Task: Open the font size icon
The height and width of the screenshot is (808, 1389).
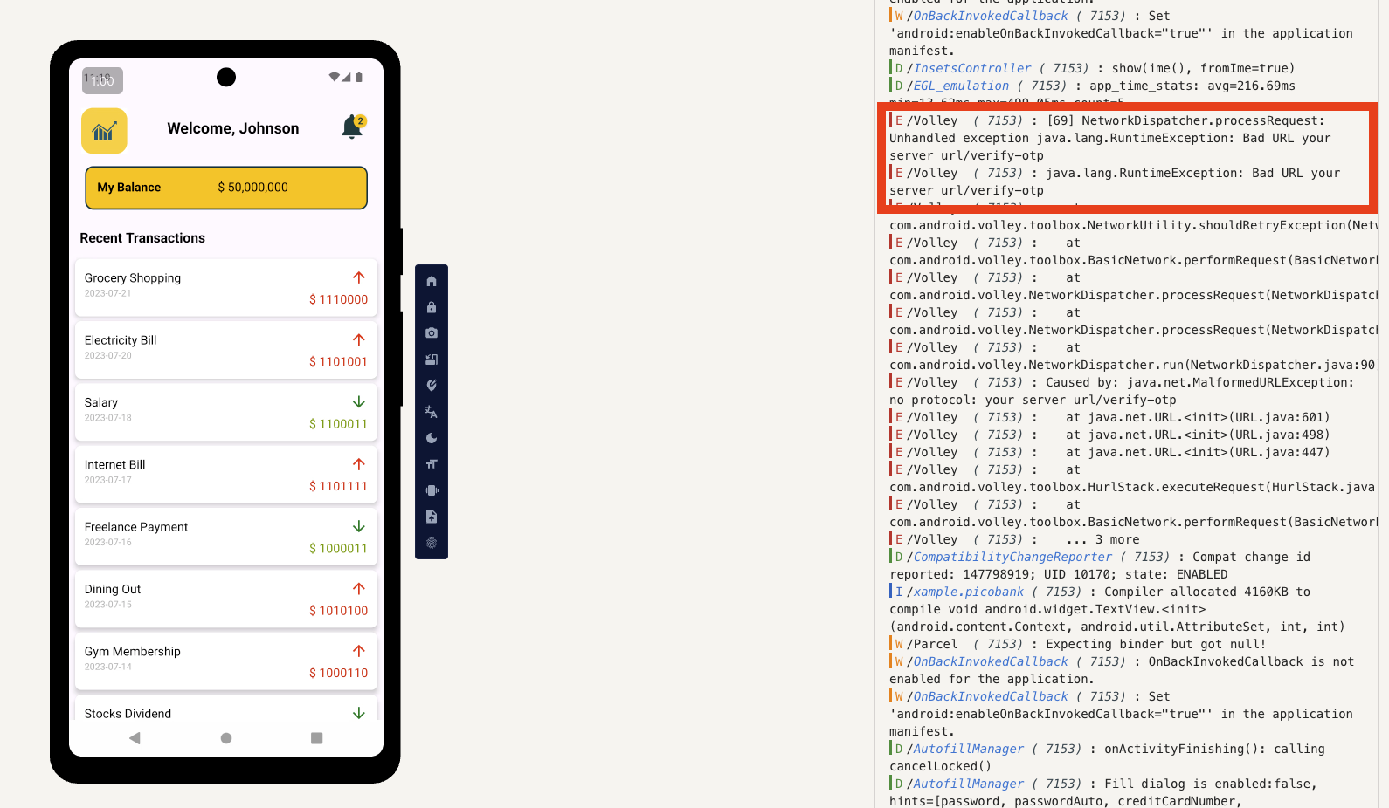Action: 432,464
